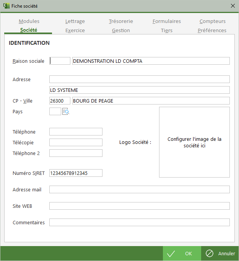
Task: Click the postal code field 26300
Action: 60,101
